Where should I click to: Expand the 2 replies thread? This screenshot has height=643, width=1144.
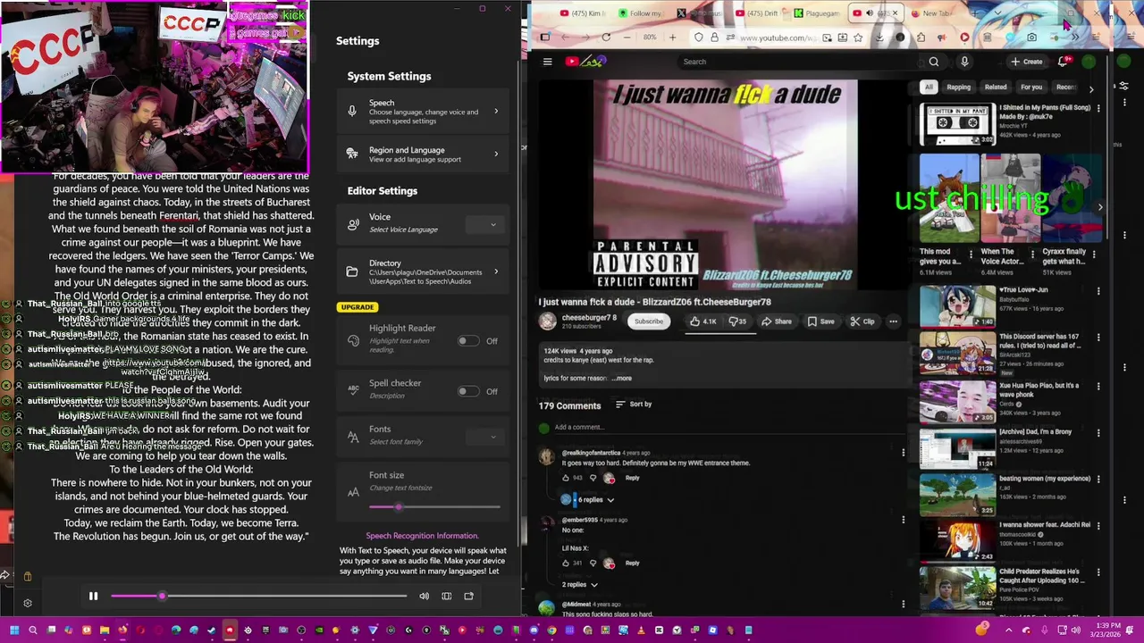(579, 585)
